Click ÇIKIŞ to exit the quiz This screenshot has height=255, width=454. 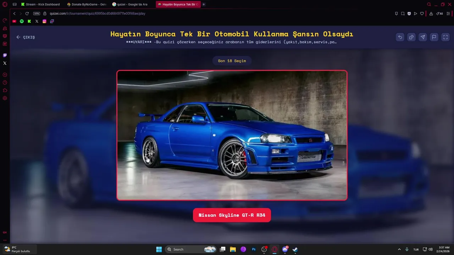26,37
